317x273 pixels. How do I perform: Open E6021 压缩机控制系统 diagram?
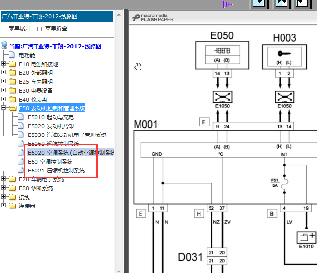56,171
